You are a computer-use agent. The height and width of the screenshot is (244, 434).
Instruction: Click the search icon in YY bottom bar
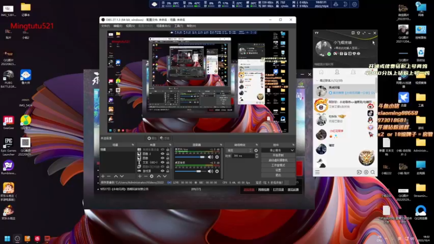tap(373, 172)
